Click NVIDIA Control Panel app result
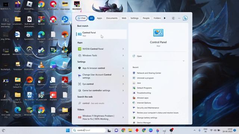239x134 pixels. coord(101,49)
